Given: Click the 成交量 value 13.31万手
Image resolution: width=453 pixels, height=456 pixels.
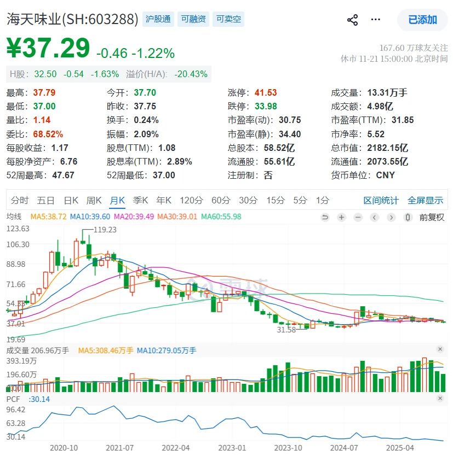Looking at the screenshot, I should [x=387, y=93].
